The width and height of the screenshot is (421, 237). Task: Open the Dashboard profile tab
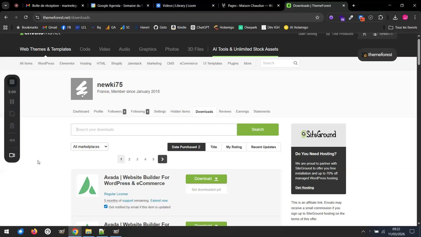81,112
